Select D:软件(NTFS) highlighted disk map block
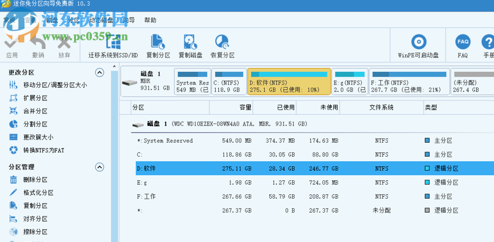Viewport: 494px width, 242px height. 289,82
